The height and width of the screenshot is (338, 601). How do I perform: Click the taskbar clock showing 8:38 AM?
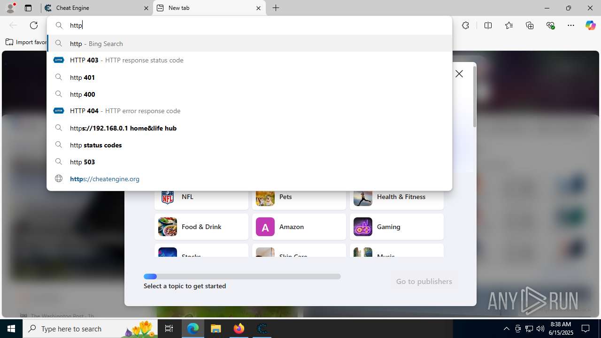(x=561, y=329)
